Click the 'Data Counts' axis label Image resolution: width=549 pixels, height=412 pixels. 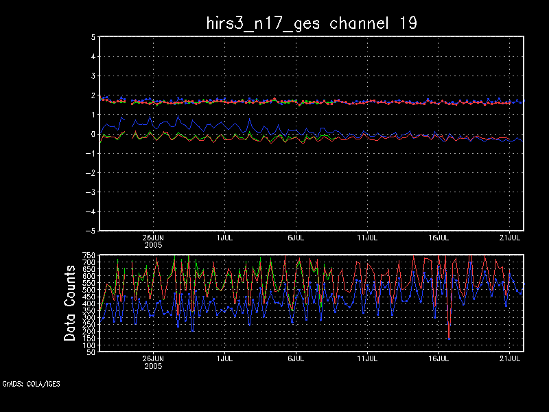pyautogui.click(x=71, y=303)
